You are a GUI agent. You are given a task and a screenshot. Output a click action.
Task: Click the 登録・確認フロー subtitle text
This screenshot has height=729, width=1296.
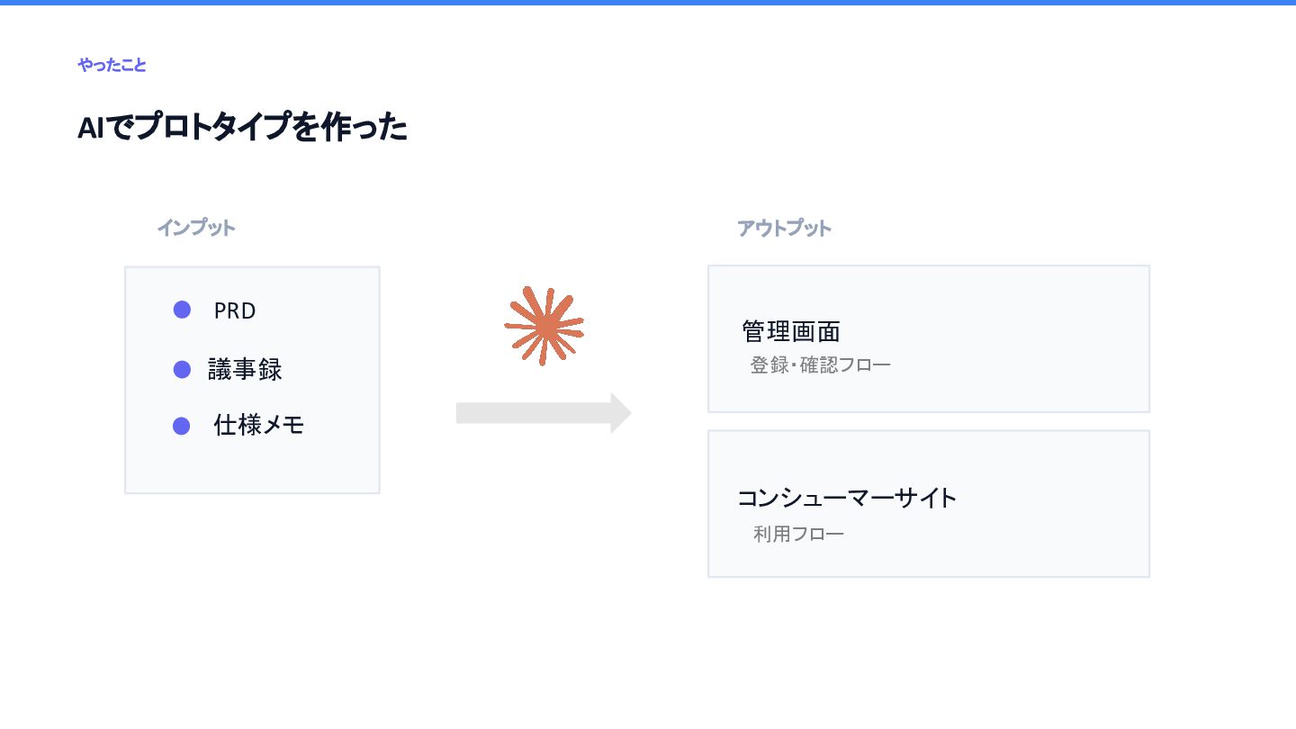(x=821, y=365)
